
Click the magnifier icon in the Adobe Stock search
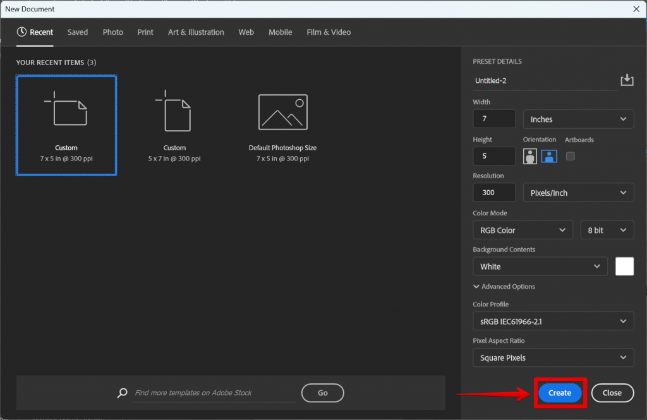tap(122, 393)
